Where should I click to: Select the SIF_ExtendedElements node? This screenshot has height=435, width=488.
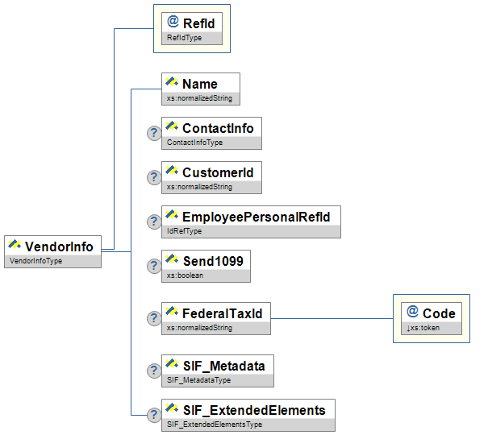253,410
